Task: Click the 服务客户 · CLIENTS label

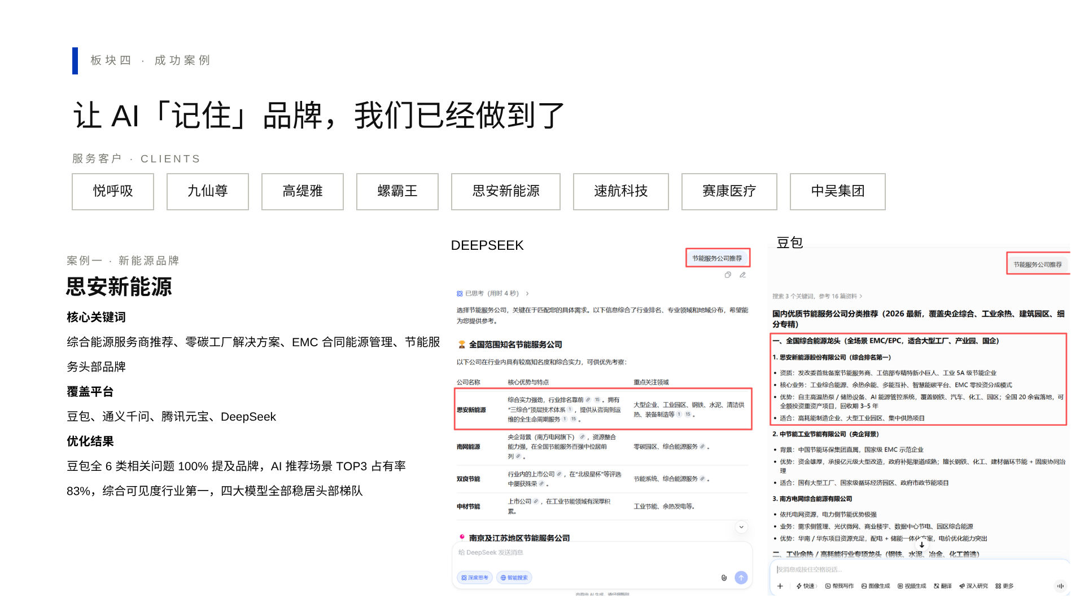Action: tap(137, 159)
